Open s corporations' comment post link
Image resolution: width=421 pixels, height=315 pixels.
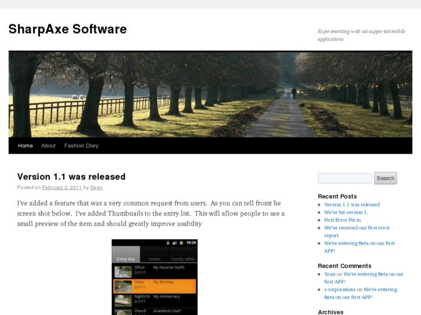point(361,293)
